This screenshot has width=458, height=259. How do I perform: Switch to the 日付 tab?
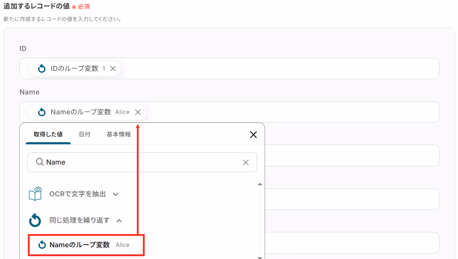pos(85,134)
